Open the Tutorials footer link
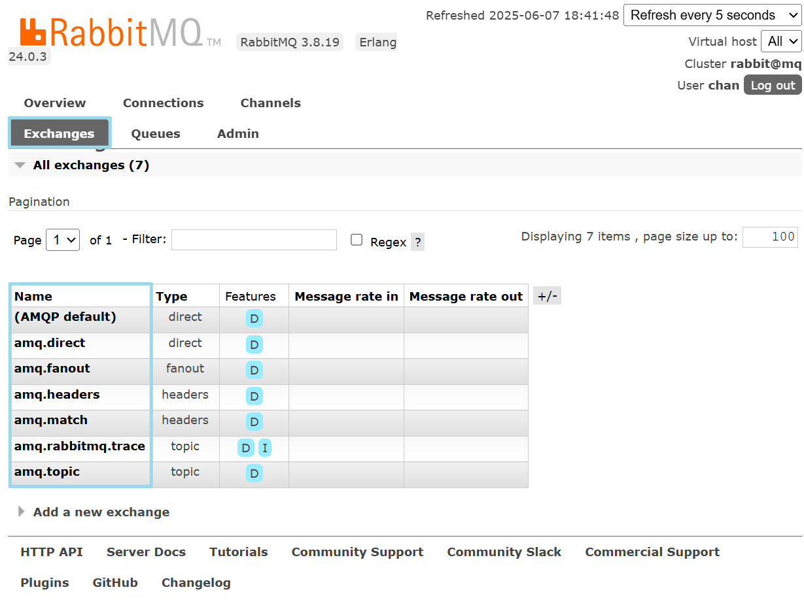The width and height of the screenshot is (804, 613). 239,552
